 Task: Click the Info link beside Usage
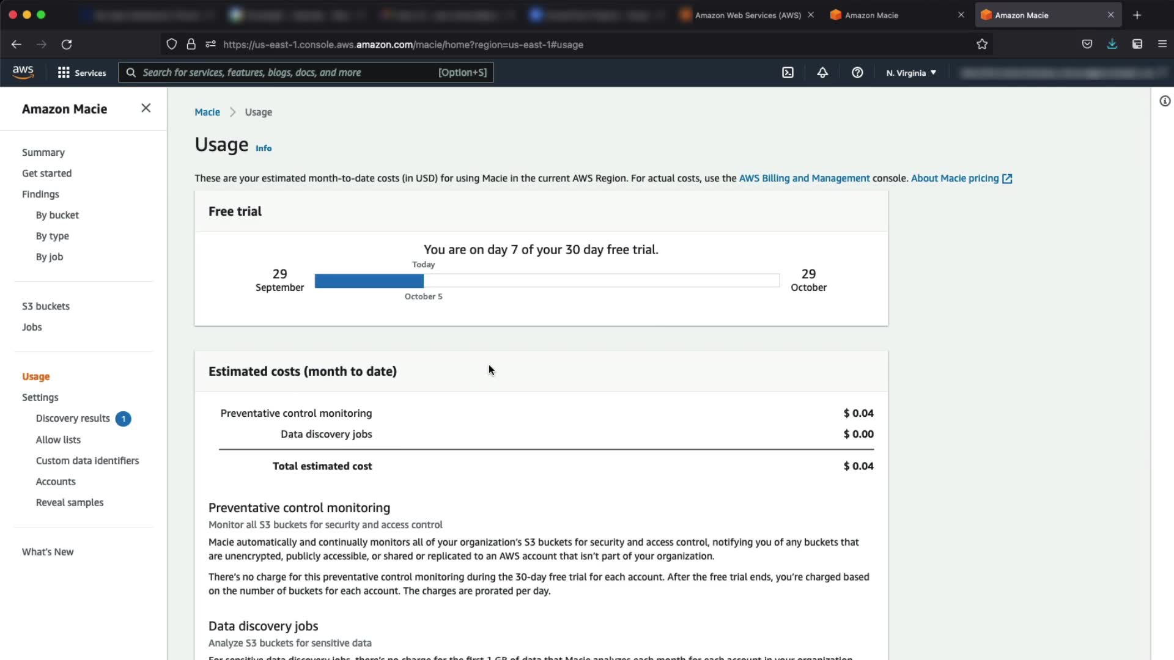[x=264, y=148]
